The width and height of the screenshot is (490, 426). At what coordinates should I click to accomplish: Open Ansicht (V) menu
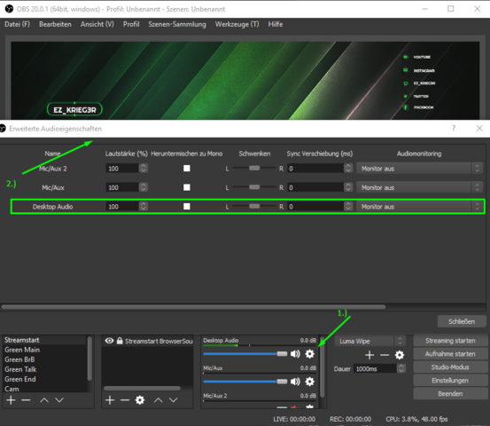(x=97, y=24)
